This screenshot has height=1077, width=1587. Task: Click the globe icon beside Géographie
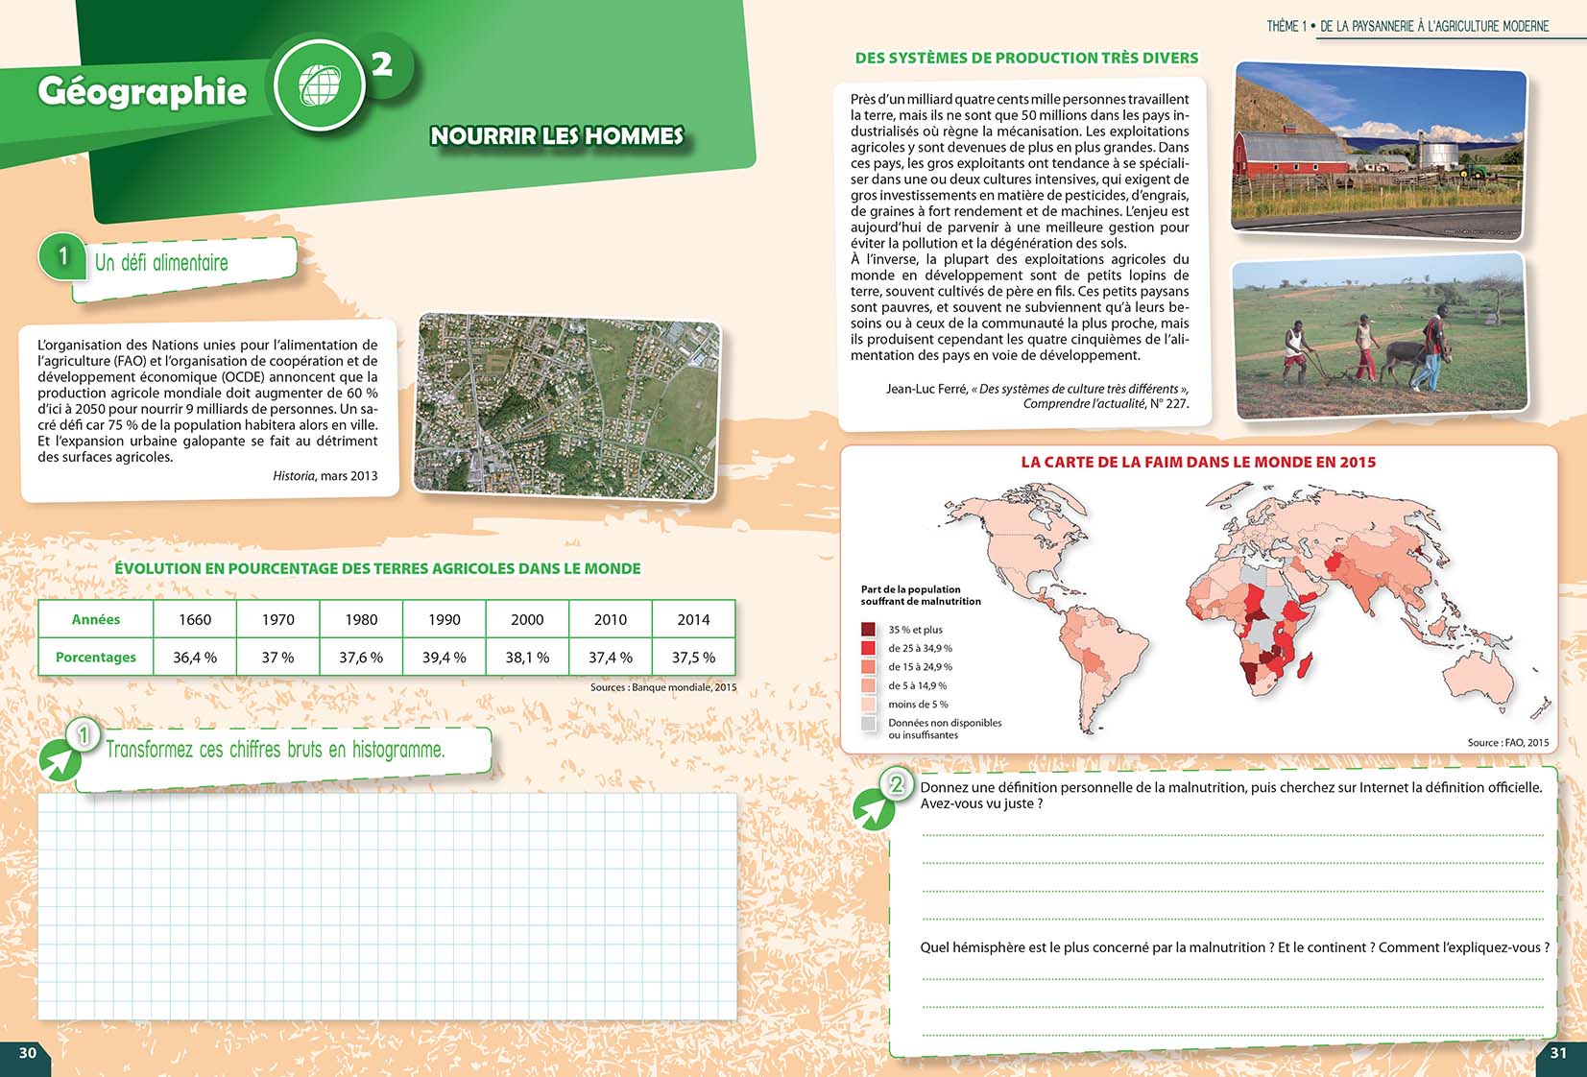tap(319, 85)
